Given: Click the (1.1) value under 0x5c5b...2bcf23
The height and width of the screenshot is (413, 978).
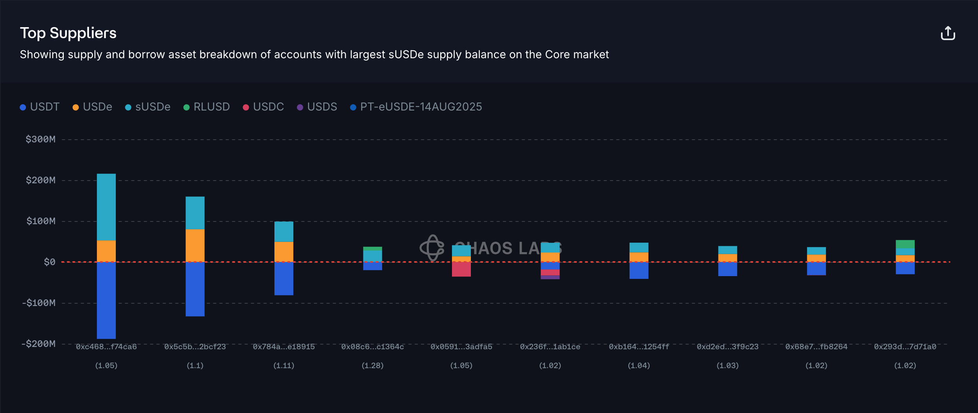Looking at the screenshot, I should [x=195, y=366].
